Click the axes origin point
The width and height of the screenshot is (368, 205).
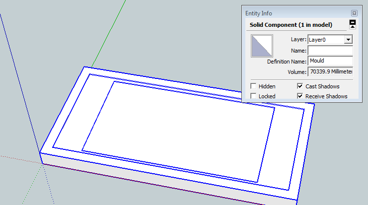point(42,160)
